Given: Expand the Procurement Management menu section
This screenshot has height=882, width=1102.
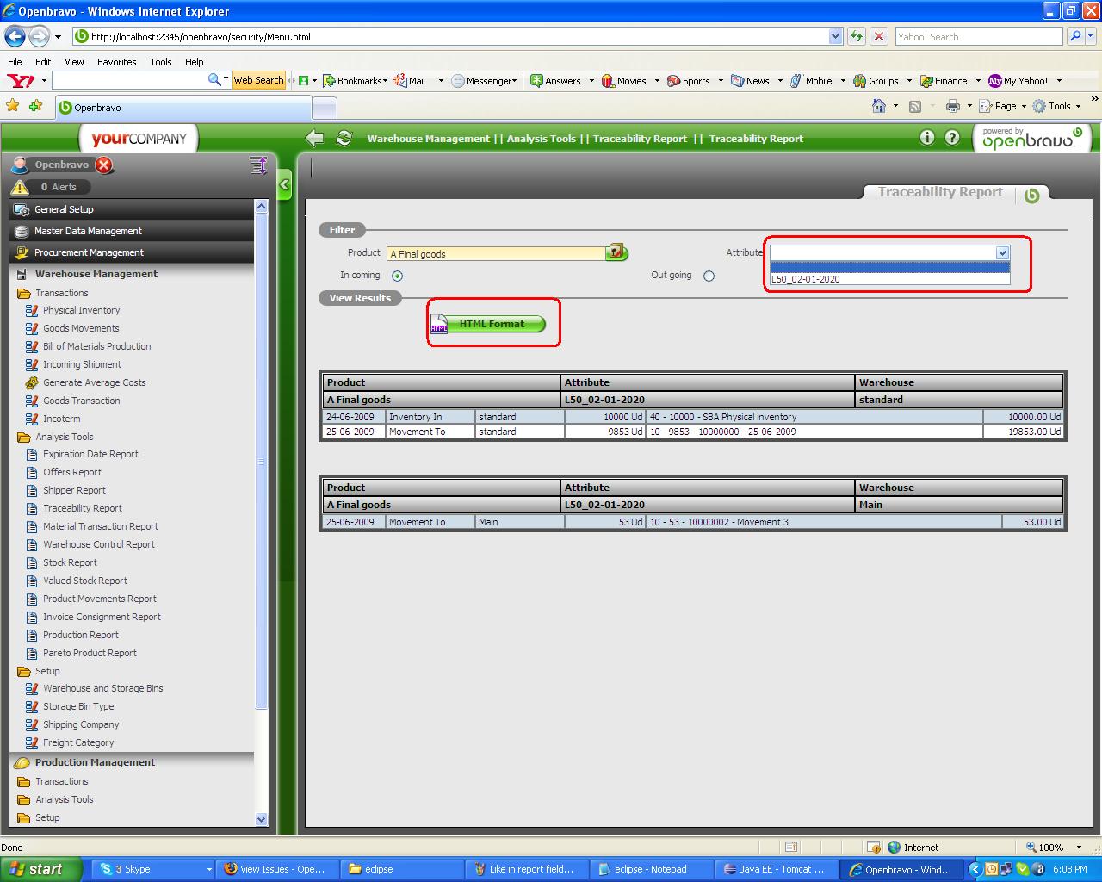Looking at the screenshot, I should tap(89, 252).
